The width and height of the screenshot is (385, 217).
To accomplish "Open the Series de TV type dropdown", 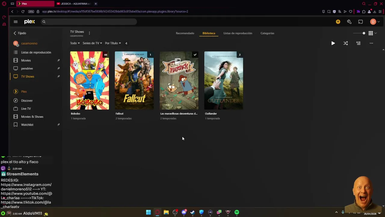I will tap(92, 43).
